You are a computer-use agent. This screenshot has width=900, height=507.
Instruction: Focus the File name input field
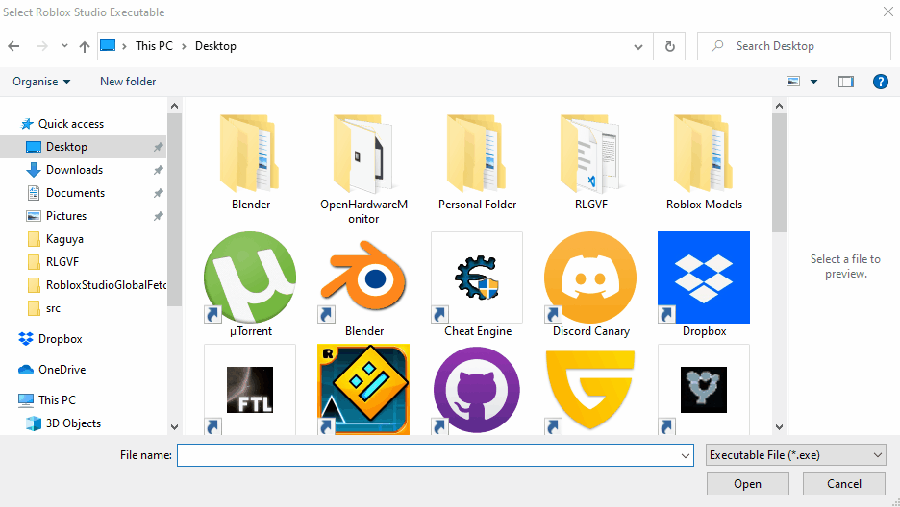pyautogui.click(x=428, y=455)
